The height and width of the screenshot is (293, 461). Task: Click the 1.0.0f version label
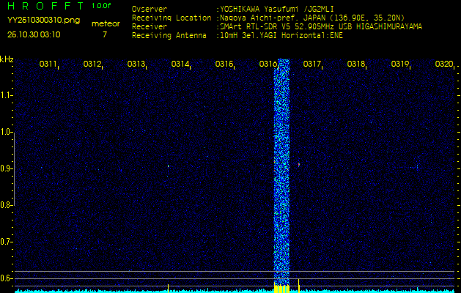tap(102, 6)
